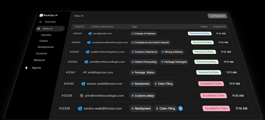Select Reshipment tag on ticket #12338
Screen dimensions: 265x120
pyautogui.click(x=141, y=109)
